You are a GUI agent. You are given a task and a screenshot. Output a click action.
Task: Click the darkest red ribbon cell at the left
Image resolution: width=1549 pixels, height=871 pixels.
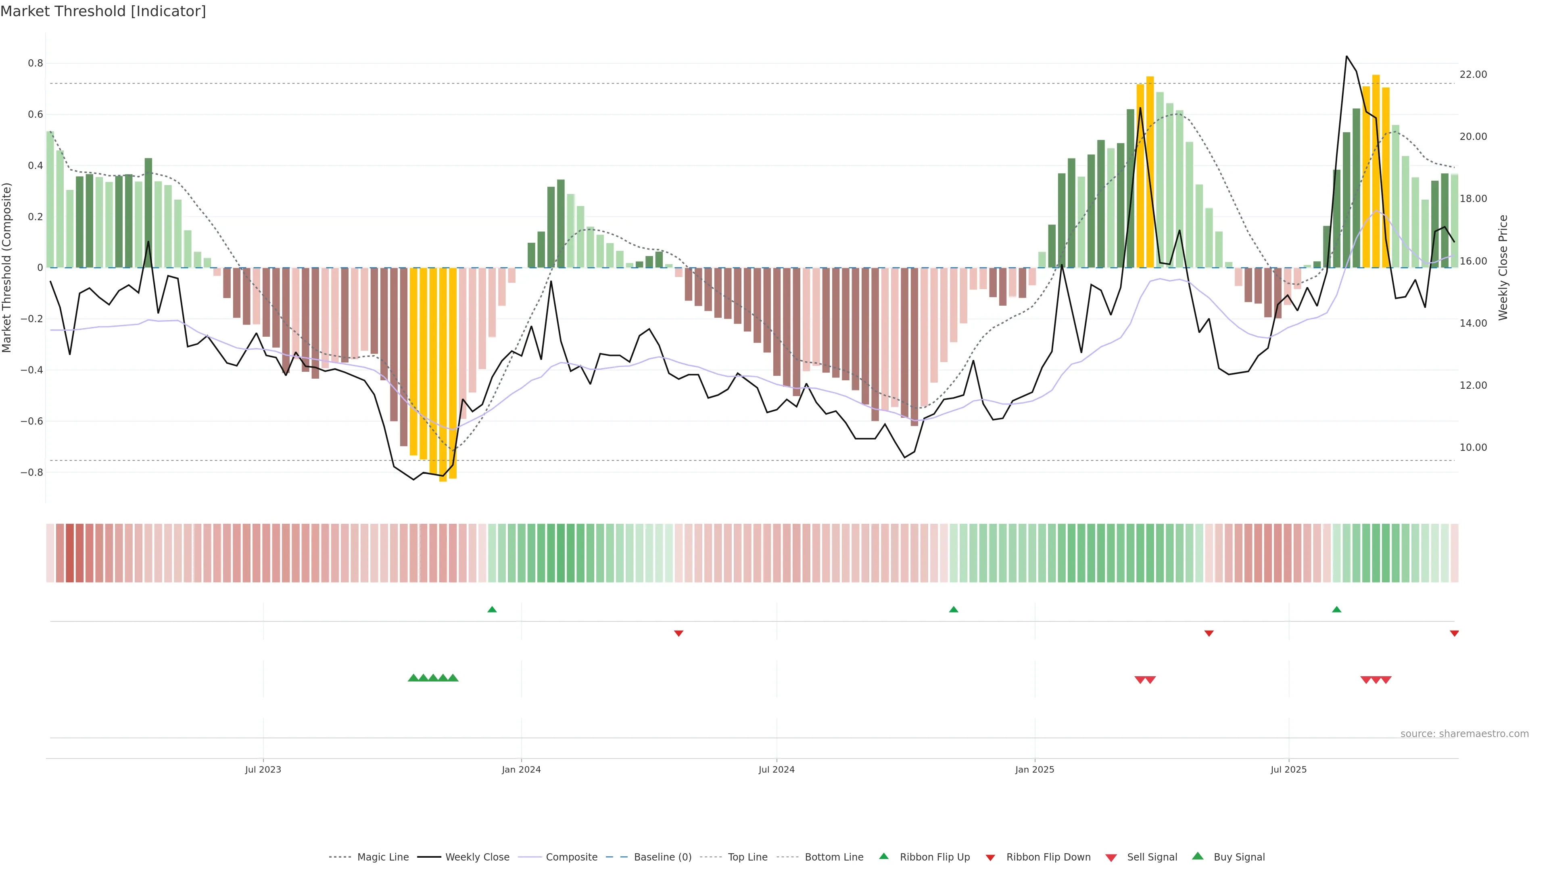(70, 553)
